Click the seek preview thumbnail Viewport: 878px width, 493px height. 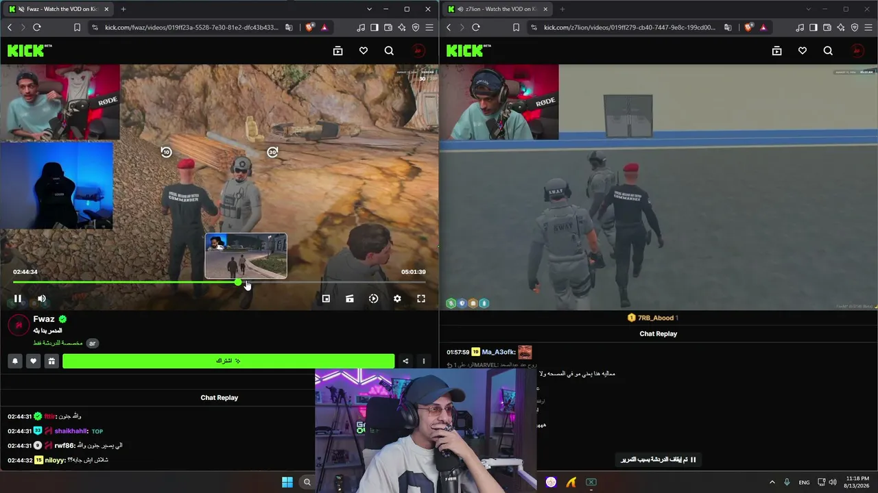pos(246,256)
